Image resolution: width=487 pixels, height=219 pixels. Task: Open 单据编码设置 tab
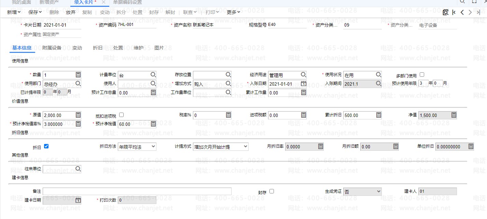127,2
